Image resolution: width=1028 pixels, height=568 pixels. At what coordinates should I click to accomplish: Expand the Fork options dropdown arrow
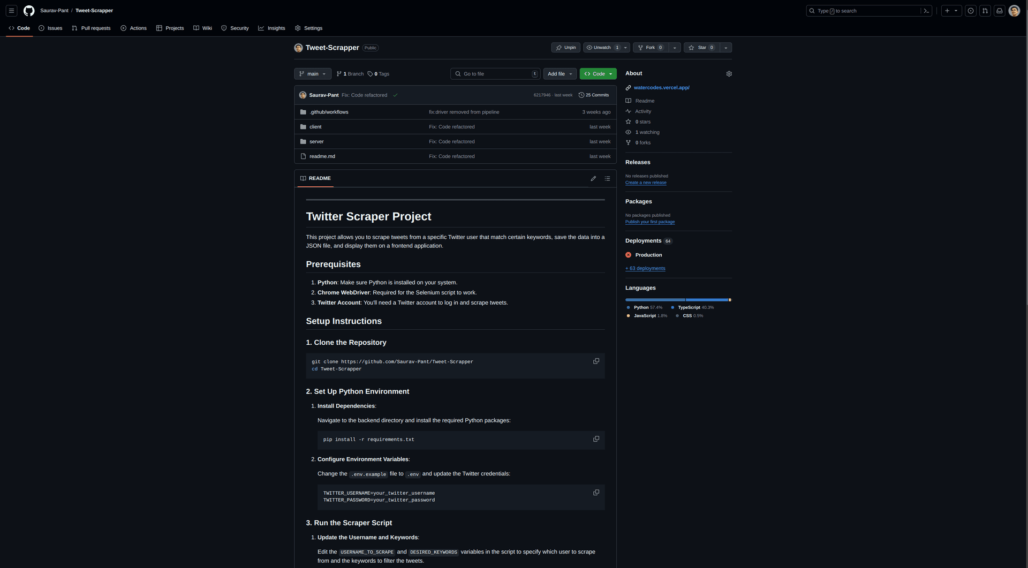(675, 48)
